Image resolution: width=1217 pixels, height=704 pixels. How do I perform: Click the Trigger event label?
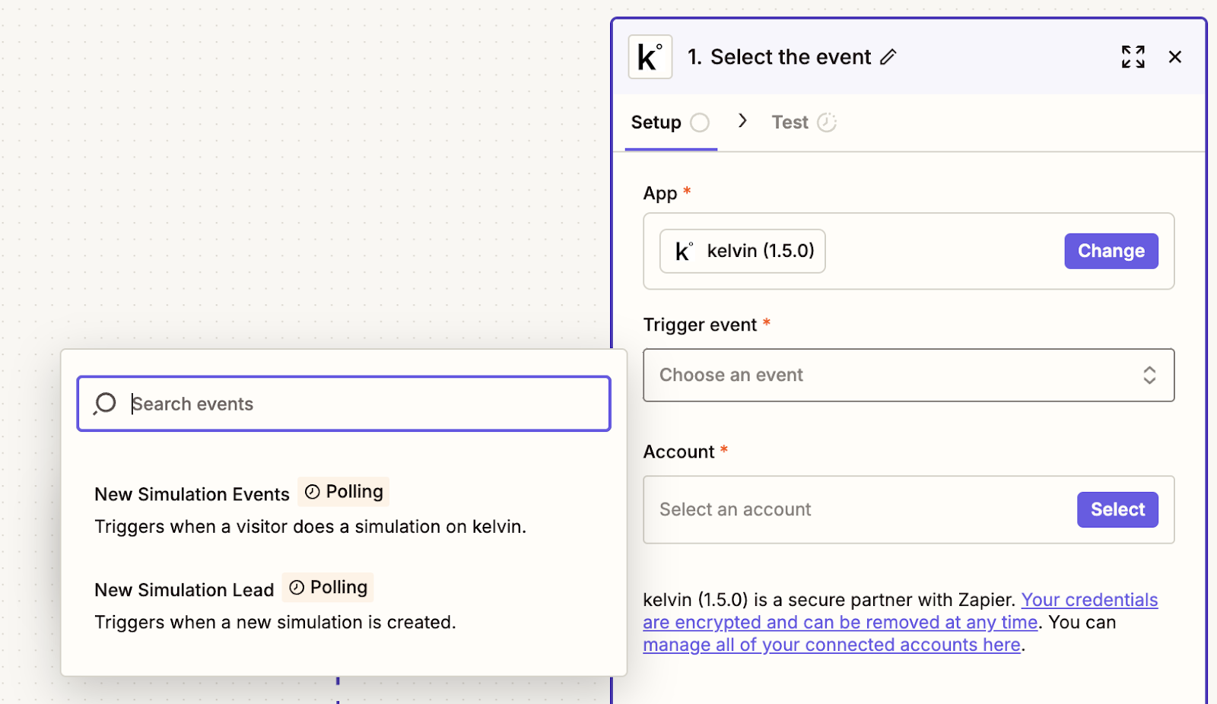(x=700, y=325)
